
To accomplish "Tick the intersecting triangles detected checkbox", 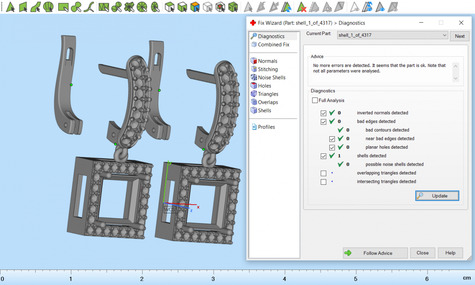I will coord(324,182).
